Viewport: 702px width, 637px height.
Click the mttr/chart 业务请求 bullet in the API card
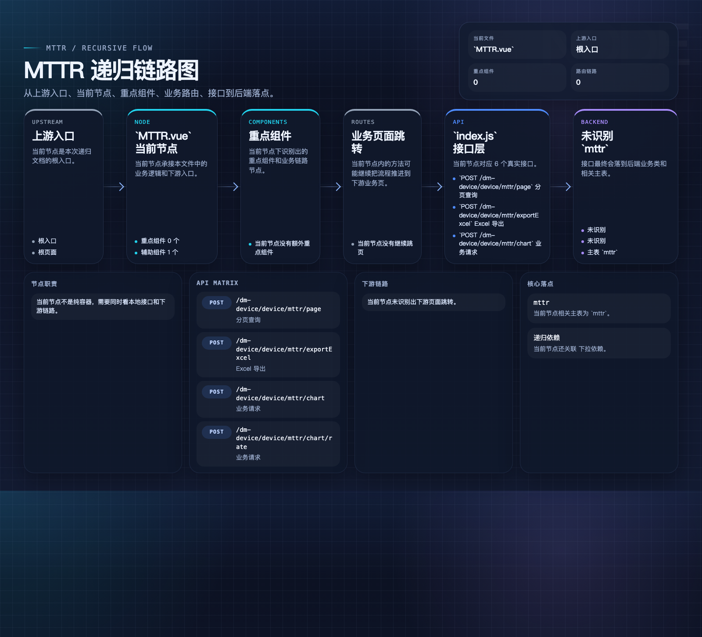(497, 243)
